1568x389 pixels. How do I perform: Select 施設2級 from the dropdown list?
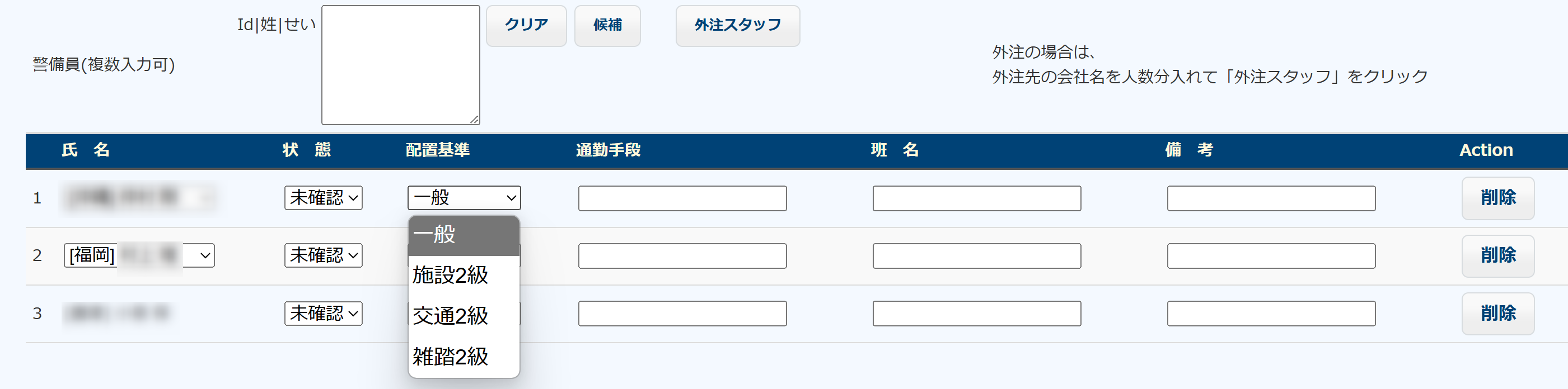[464, 276]
